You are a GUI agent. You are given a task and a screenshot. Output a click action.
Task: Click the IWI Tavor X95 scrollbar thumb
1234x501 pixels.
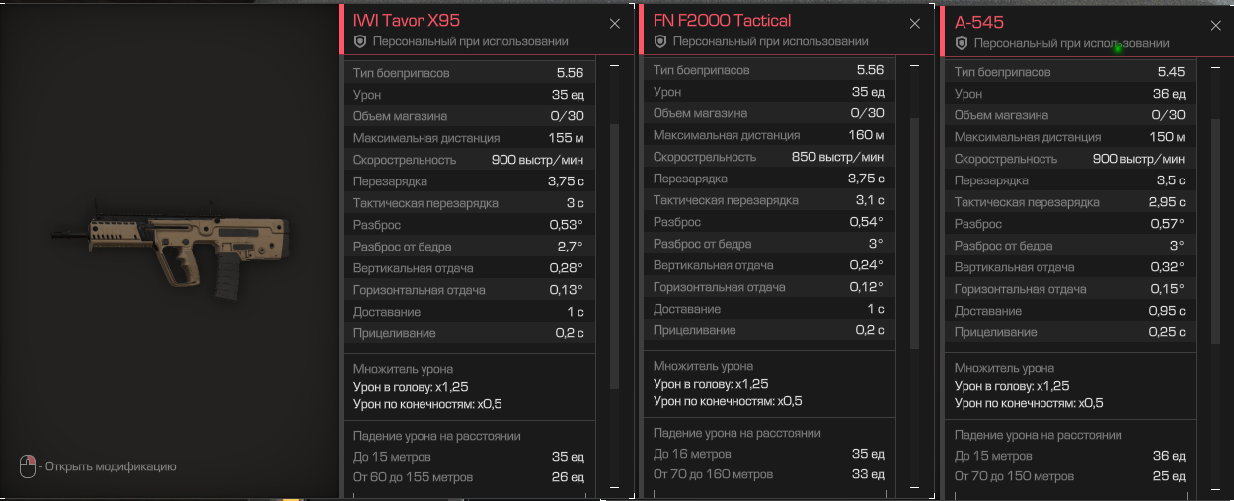(615, 254)
